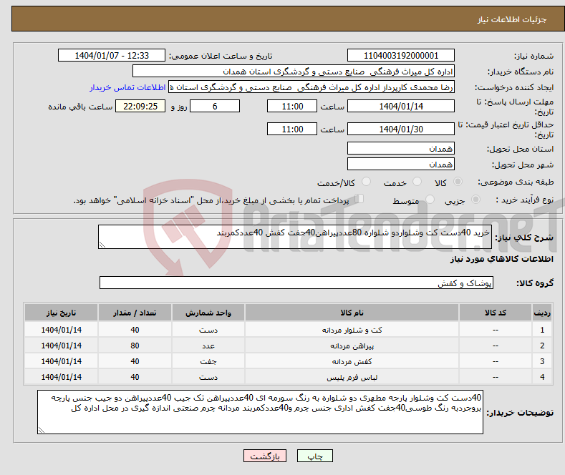Select the متوسط purchase type radio
565x475 pixels.
point(430,199)
